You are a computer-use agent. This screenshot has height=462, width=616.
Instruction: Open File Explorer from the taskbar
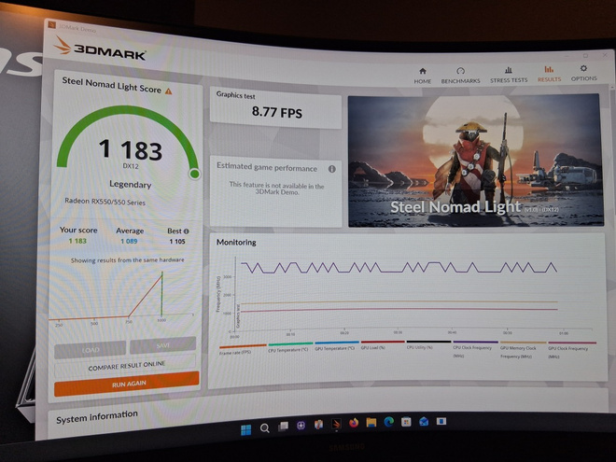(x=371, y=422)
